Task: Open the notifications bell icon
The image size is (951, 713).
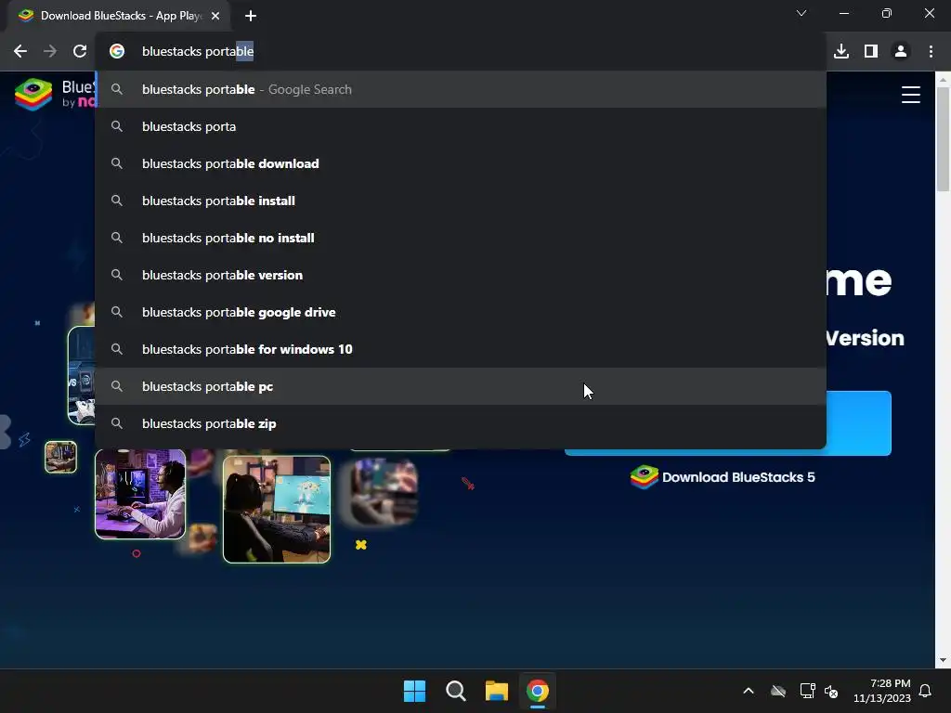Action: pyautogui.click(x=925, y=691)
